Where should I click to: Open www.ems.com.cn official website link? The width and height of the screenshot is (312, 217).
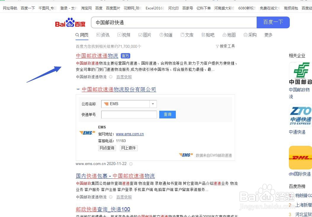point(130,134)
